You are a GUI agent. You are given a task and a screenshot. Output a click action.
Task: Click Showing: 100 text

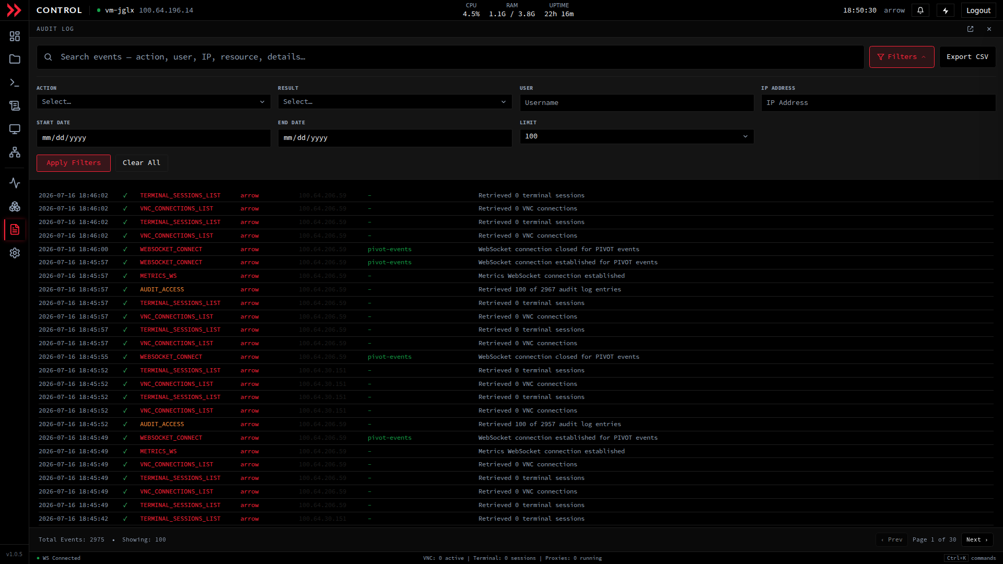pyautogui.click(x=144, y=539)
